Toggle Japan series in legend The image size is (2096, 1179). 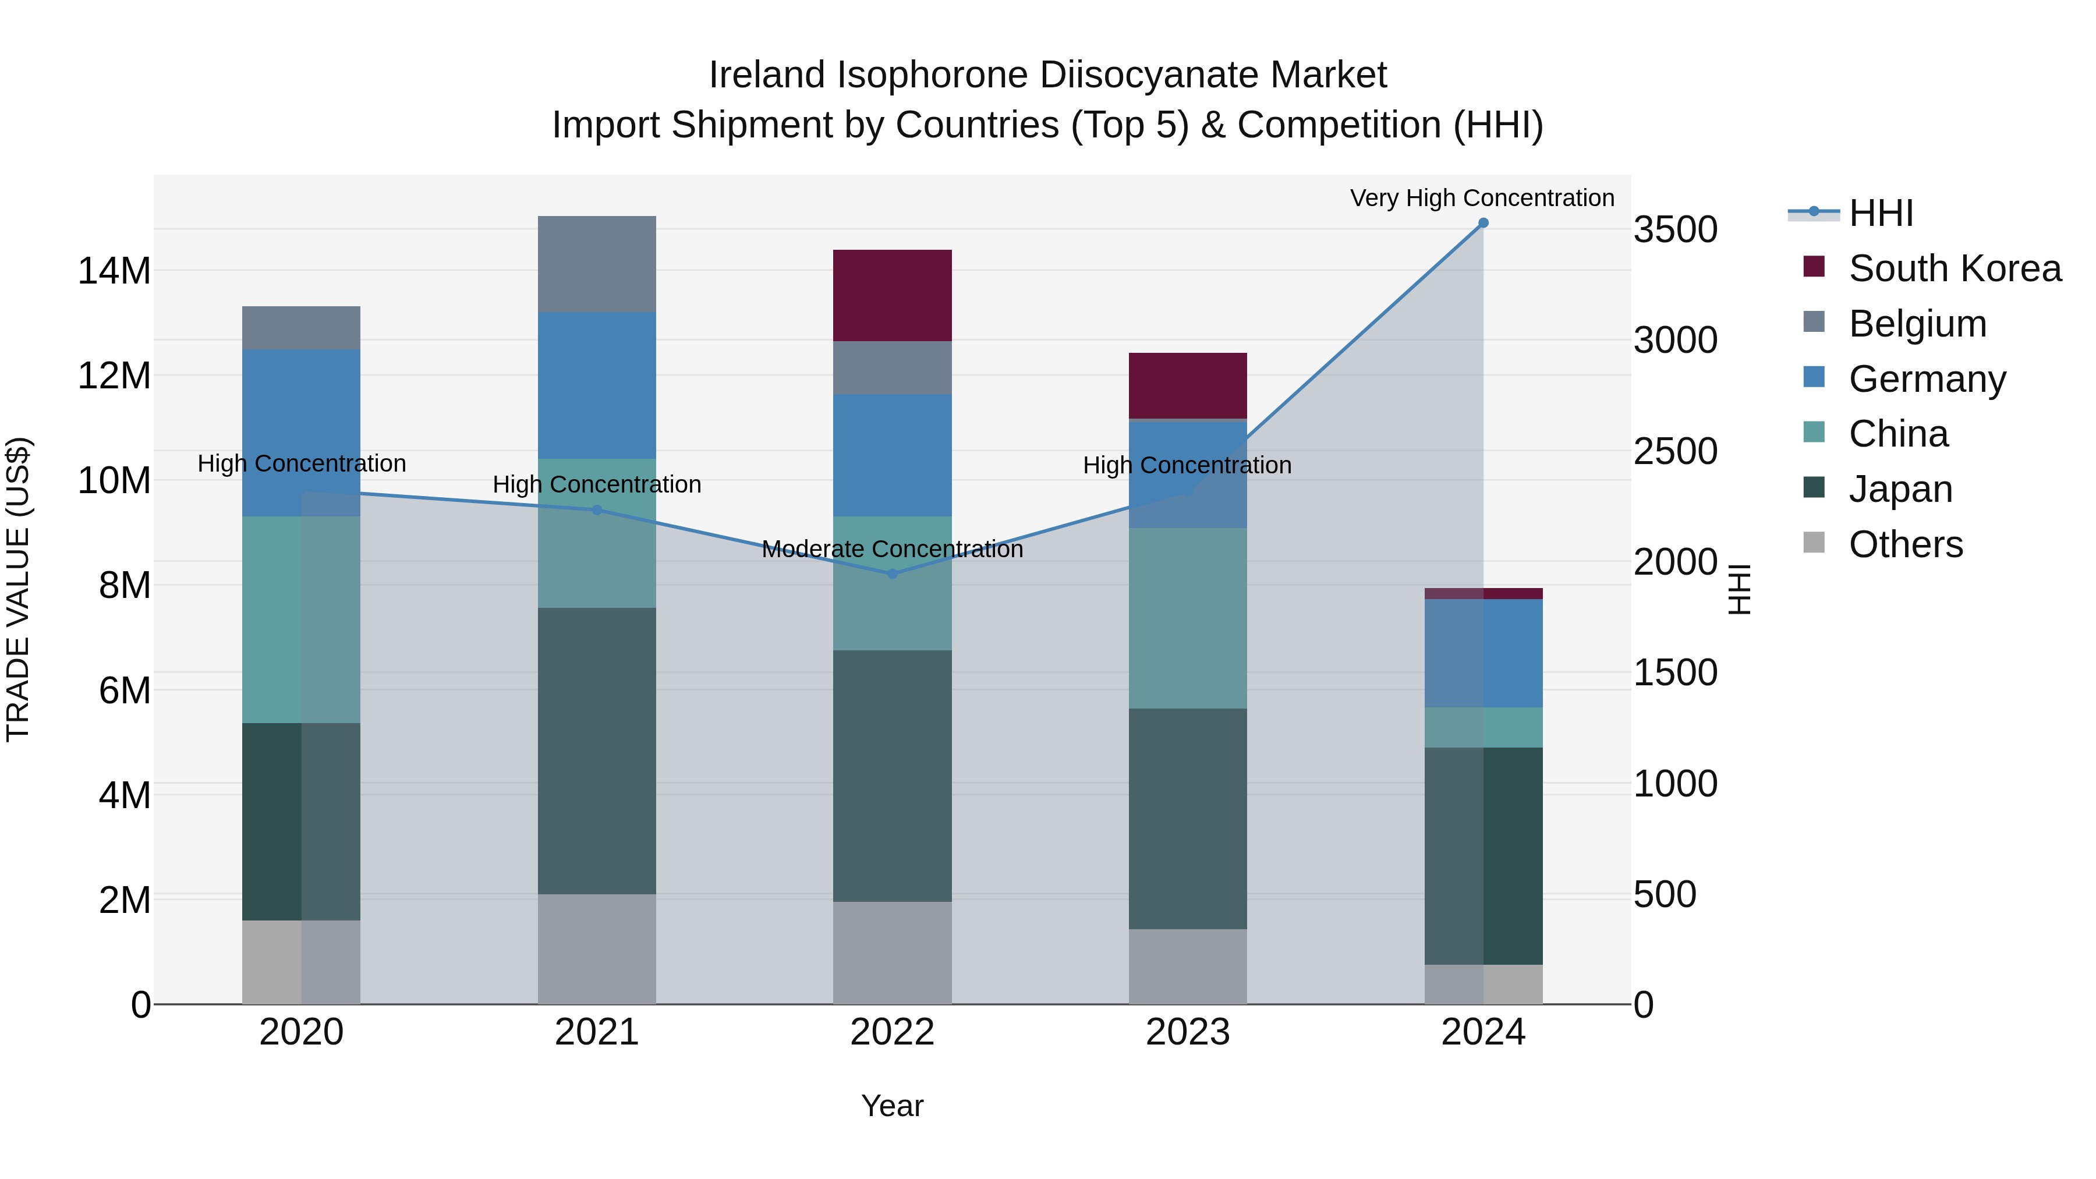pos(1878,489)
